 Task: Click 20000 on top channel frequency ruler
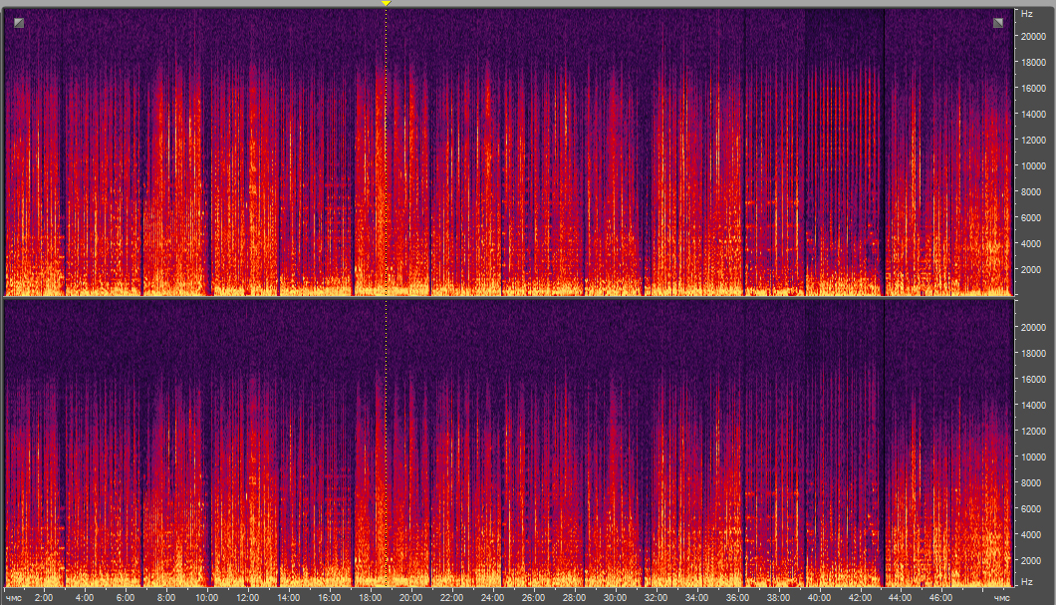tap(1031, 36)
